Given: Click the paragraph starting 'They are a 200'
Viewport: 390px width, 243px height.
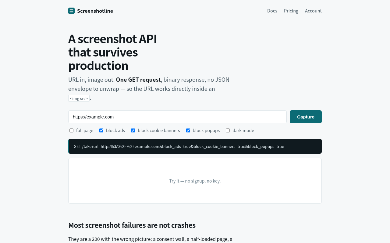Looking at the screenshot, I should point(150,239).
